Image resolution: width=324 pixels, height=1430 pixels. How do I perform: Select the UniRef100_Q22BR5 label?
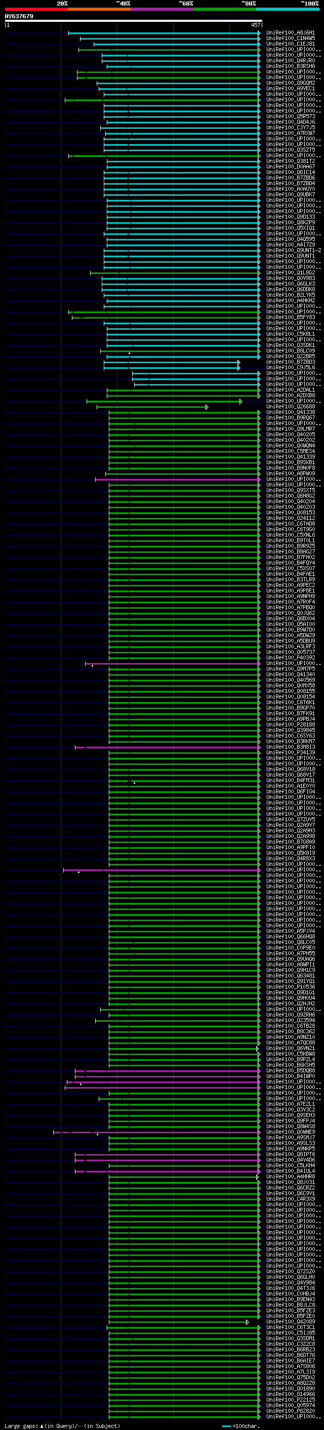290,357
